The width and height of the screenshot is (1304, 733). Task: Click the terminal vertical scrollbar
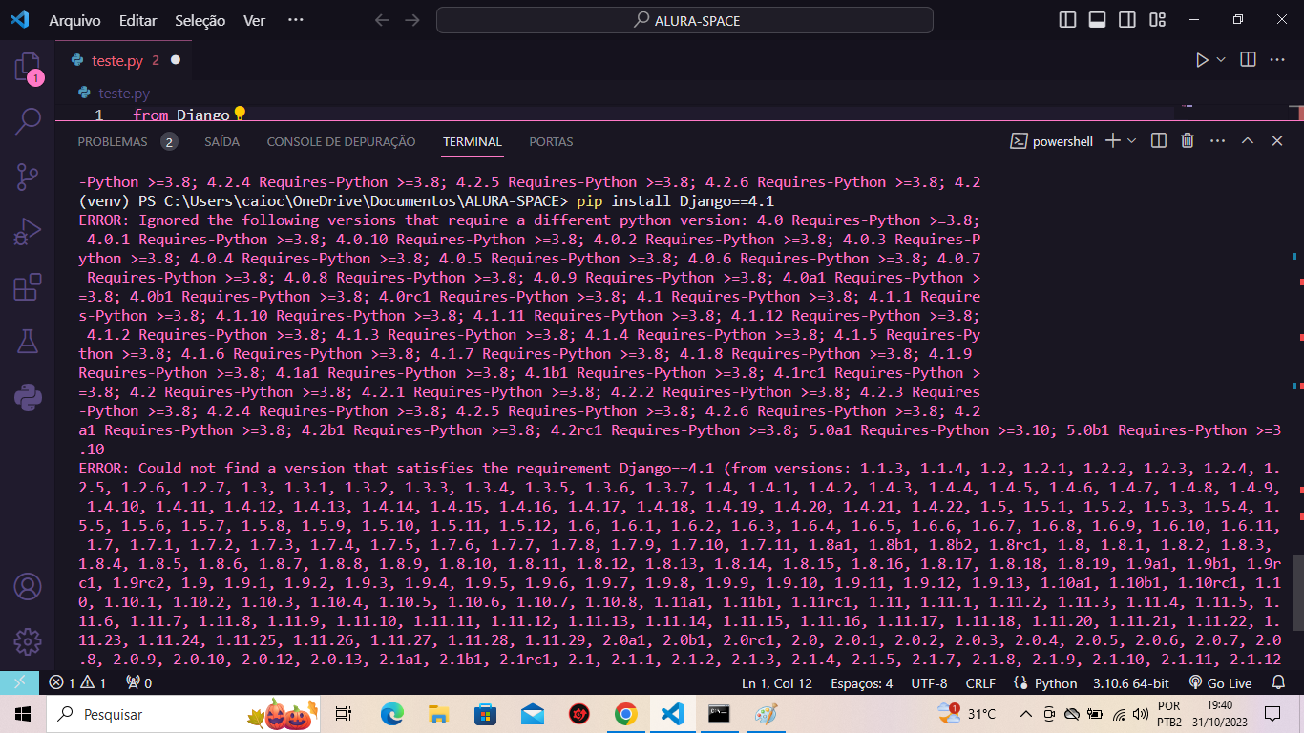[x=1298, y=595]
